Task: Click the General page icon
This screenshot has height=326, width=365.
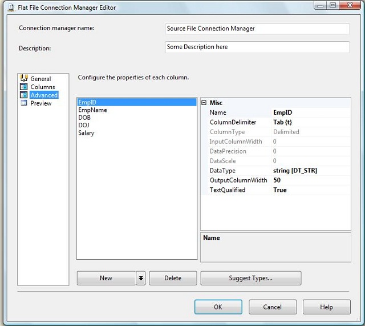Action: (x=24, y=78)
